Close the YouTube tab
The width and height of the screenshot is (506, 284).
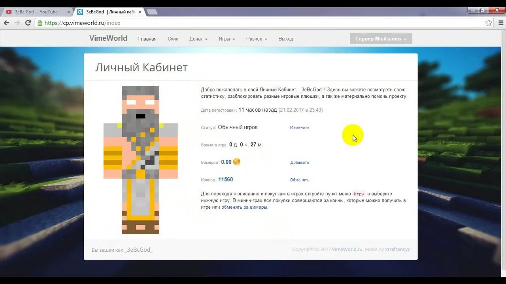(x=68, y=12)
